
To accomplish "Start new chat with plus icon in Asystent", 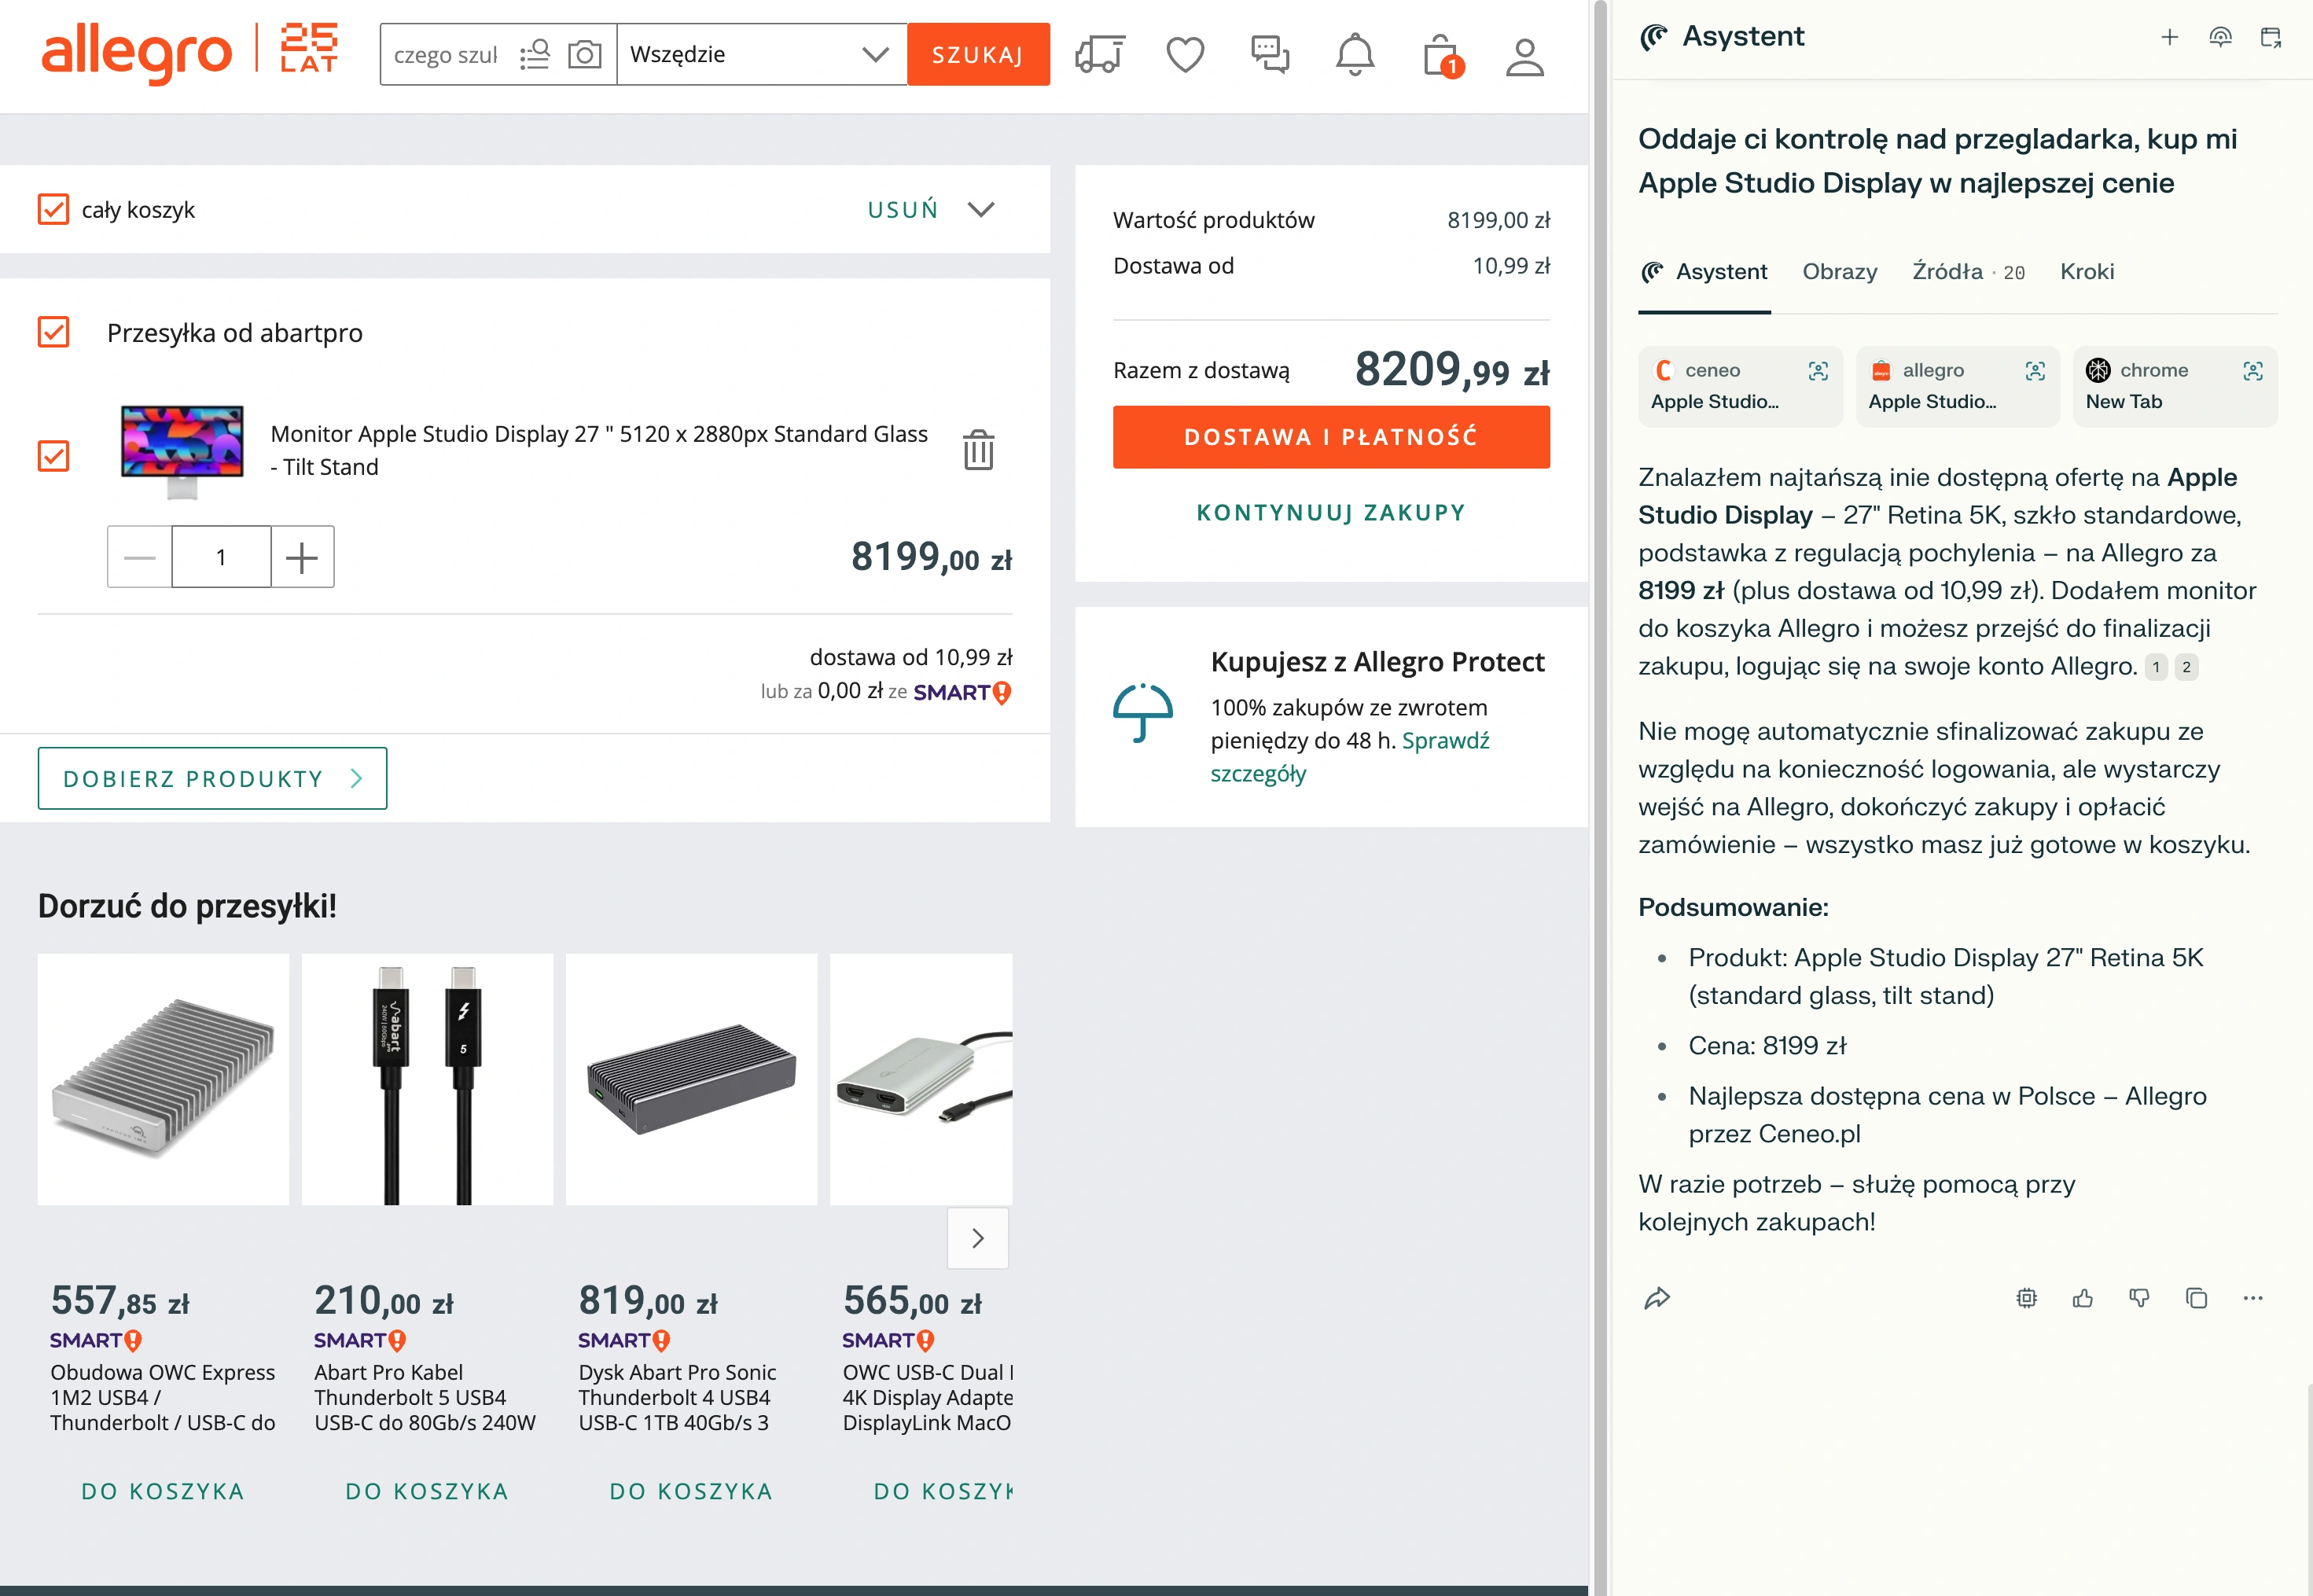I will coord(2169,37).
